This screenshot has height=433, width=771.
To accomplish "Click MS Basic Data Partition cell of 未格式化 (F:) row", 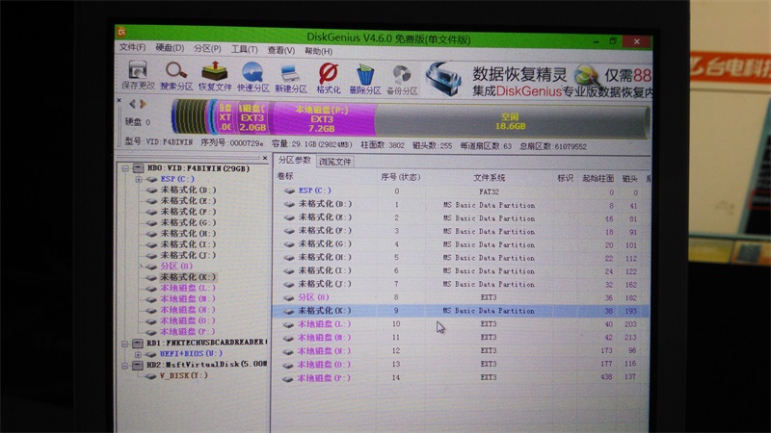I will point(489,231).
